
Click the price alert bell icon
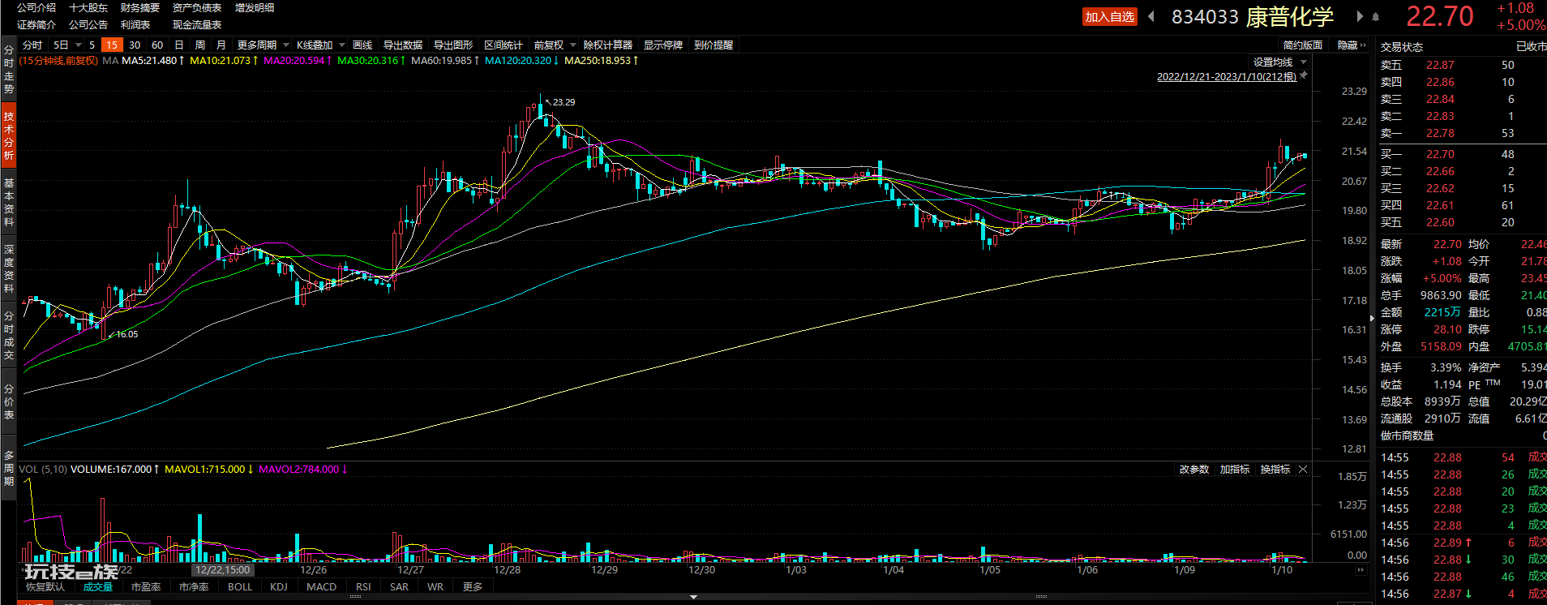[x=1375, y=16]
